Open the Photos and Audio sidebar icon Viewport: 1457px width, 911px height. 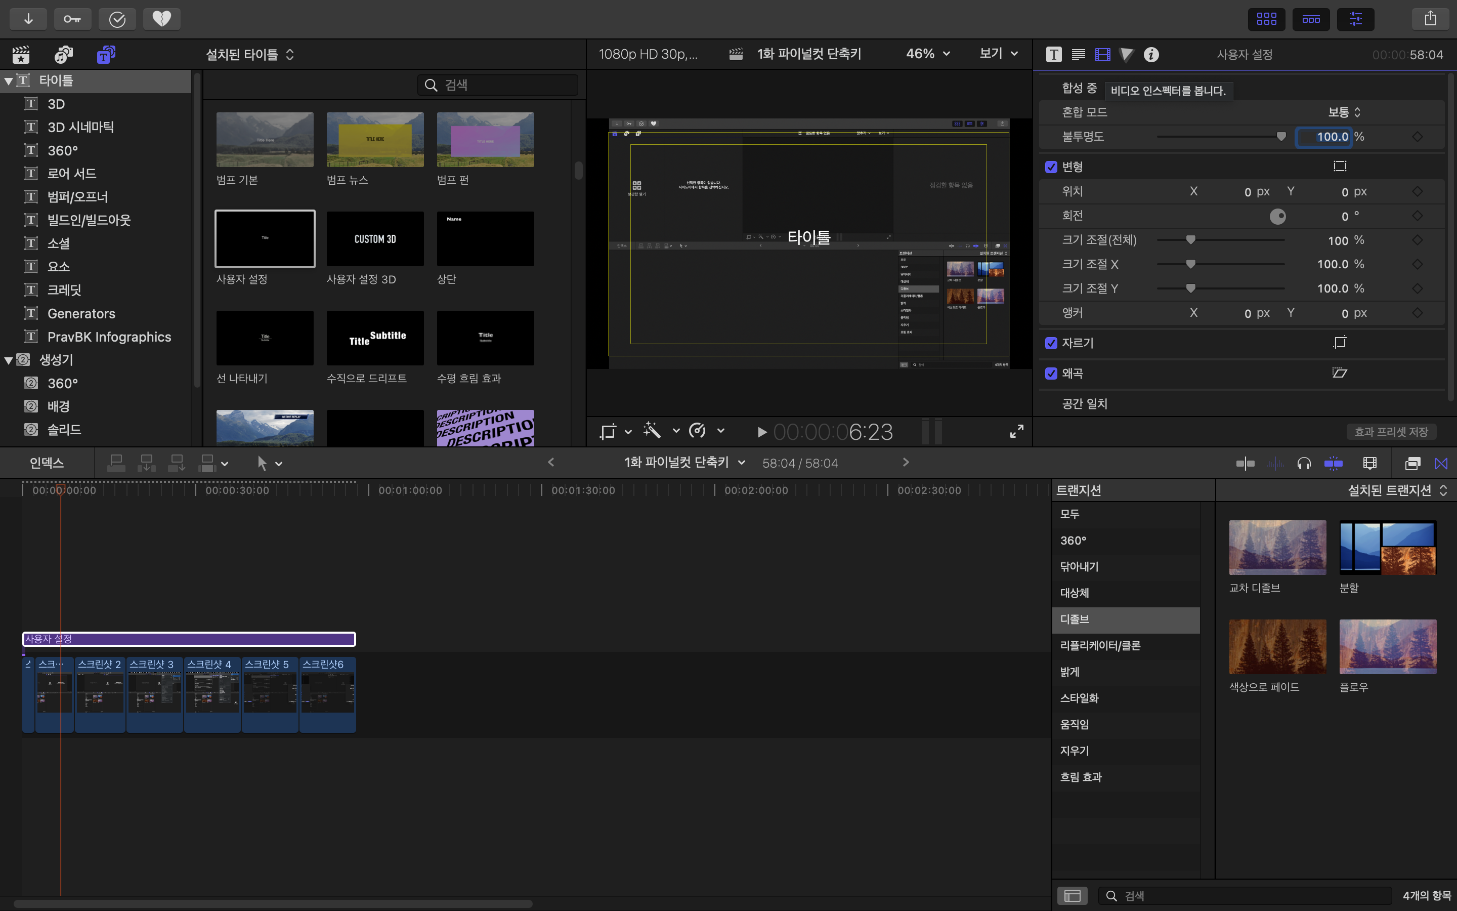[63, 55]
